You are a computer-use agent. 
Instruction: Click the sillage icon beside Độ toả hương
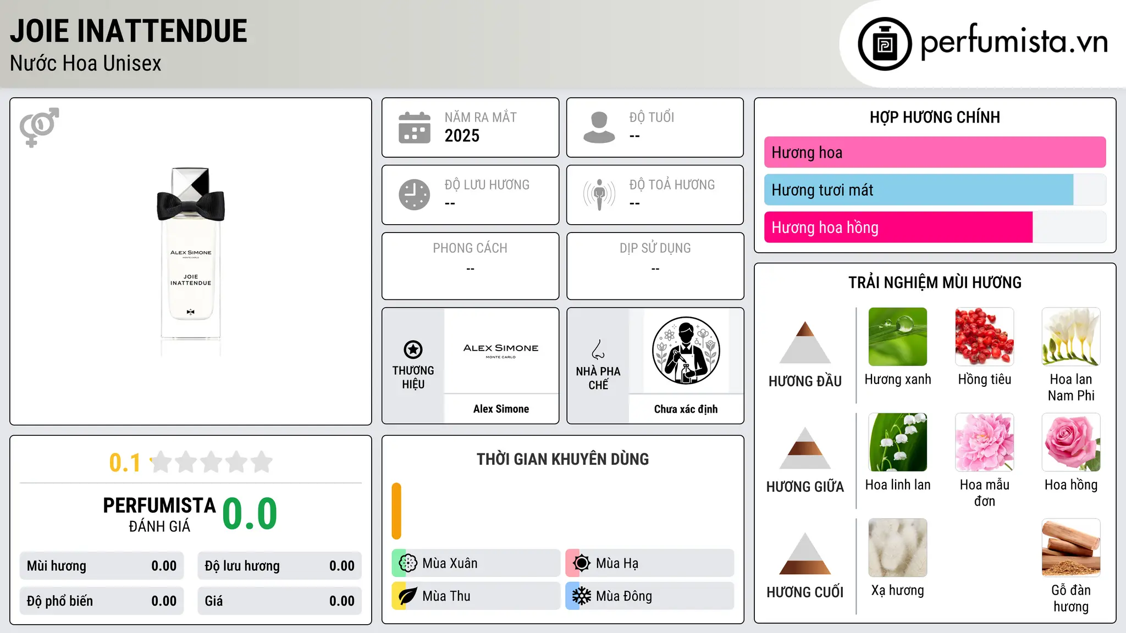(x=599, y=195)
